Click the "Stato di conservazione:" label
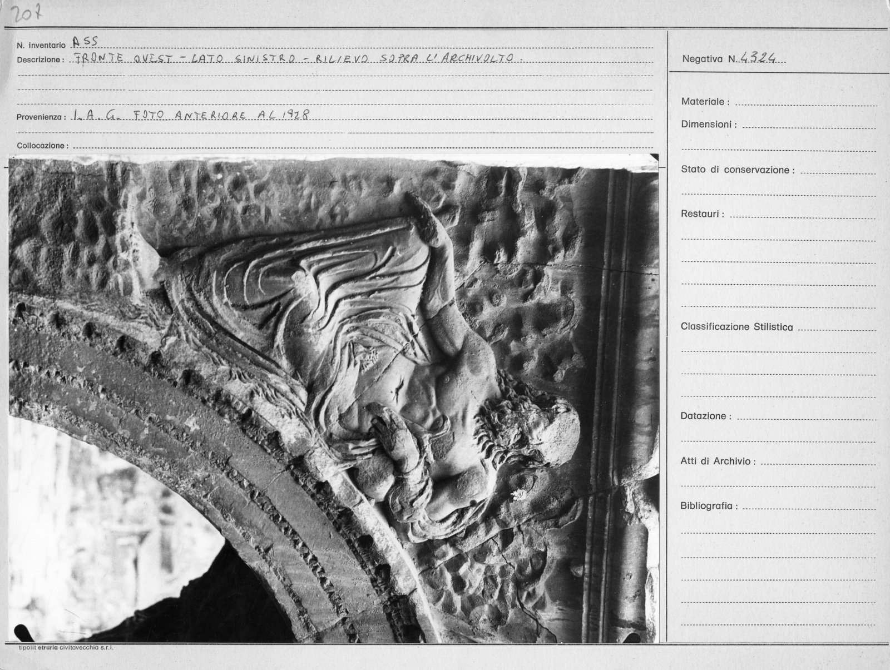890x670 pixels. coord(738,170)
